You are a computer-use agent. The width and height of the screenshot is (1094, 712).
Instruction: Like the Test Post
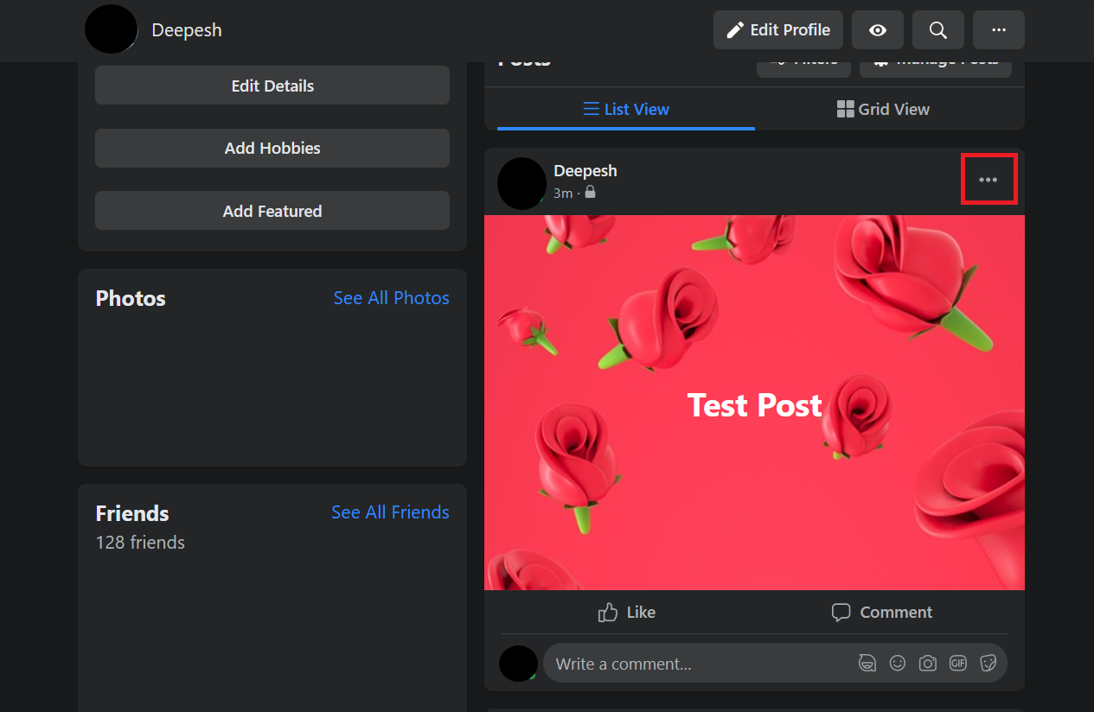(x=626, y=612)
